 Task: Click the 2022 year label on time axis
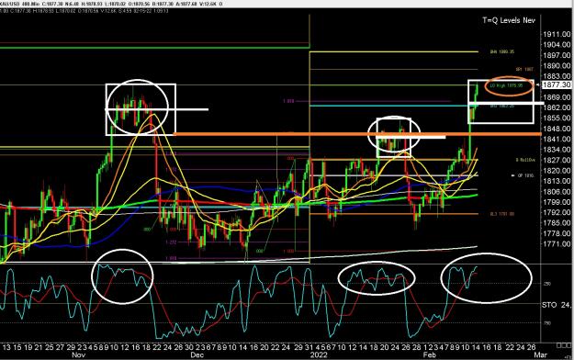click(319, 354)
